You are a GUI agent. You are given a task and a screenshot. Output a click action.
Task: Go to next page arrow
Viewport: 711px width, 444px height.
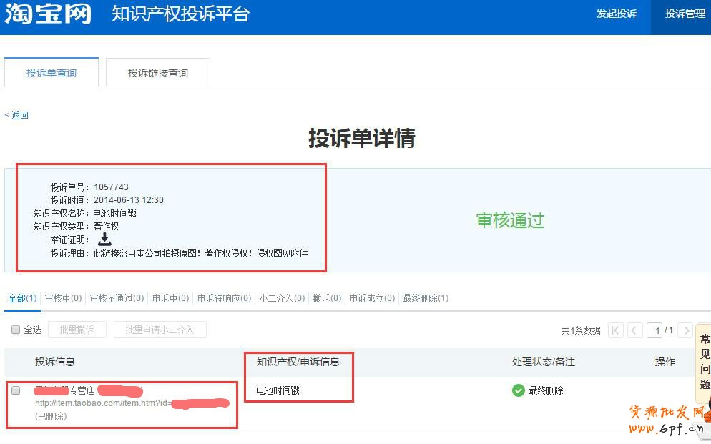pyautogui.click(x=685, y=330)
